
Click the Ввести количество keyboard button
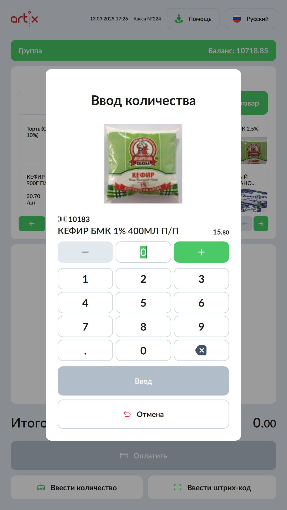click(77, 487)
